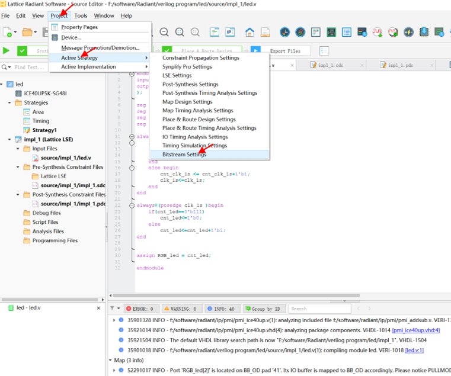451x376 pixels.
Task: Click the Start Page home icon
Action: (x=250, y=32)
